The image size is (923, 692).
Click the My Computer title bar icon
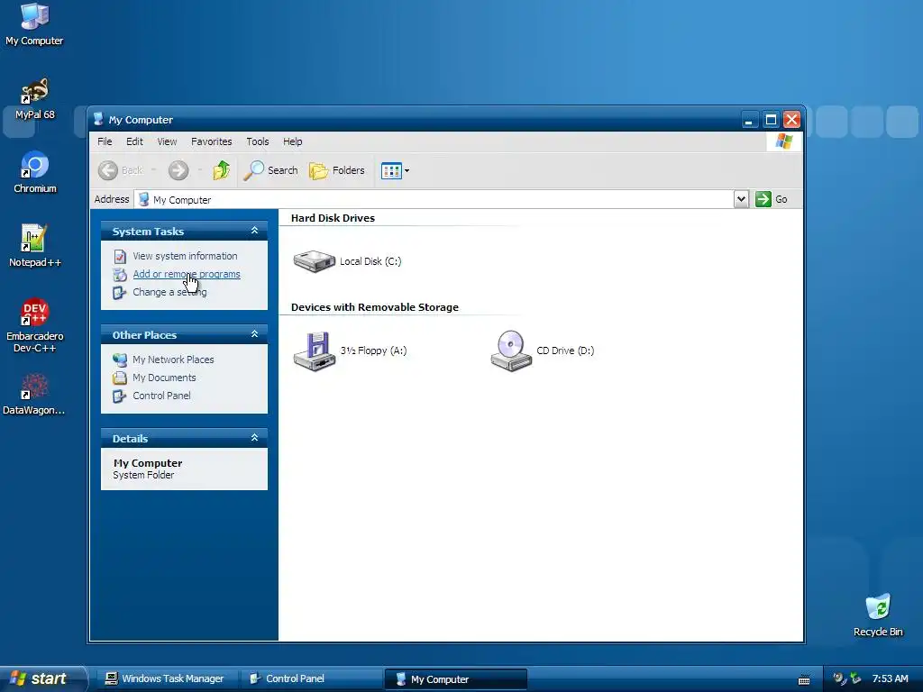click(98, 120)
